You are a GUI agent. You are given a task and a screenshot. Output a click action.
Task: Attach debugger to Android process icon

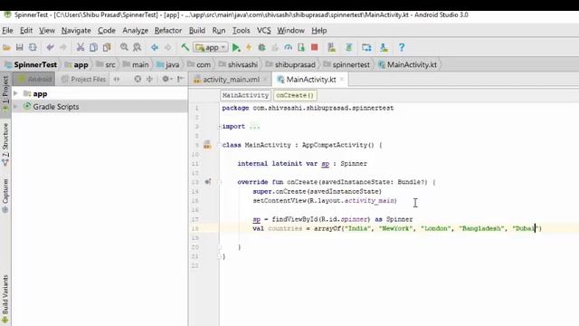pos(301,47)
